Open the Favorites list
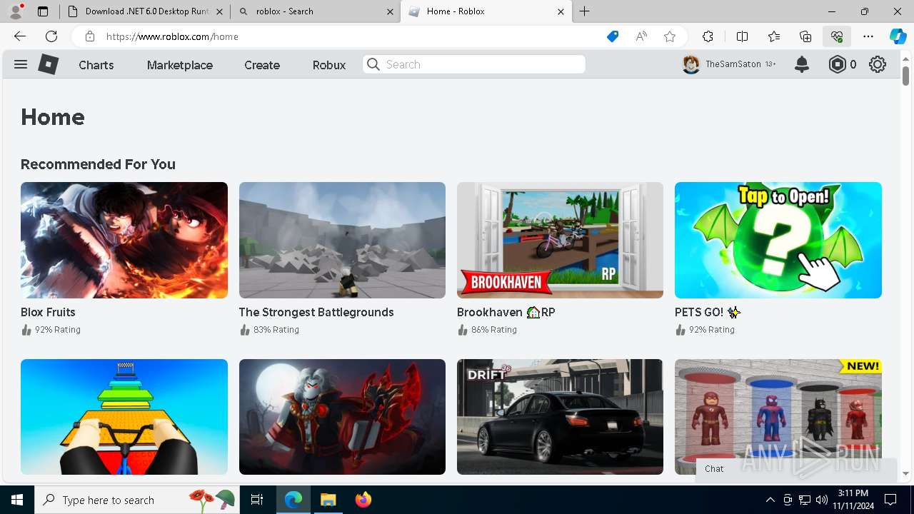This screenshot has height=514, width=914. tap(774, 36)
